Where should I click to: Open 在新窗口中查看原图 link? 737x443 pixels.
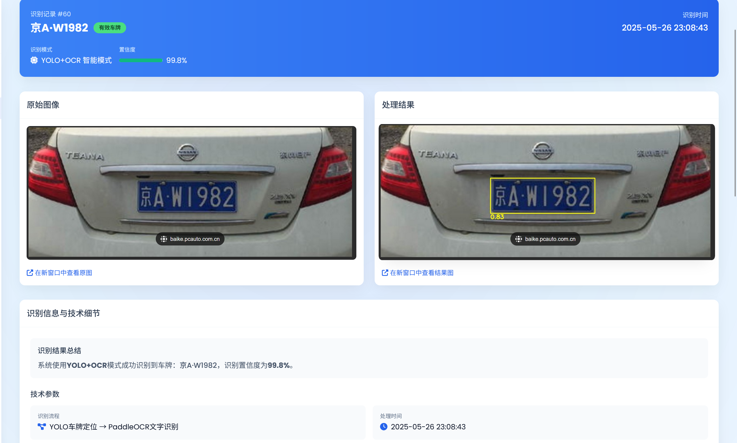(63, 273)
